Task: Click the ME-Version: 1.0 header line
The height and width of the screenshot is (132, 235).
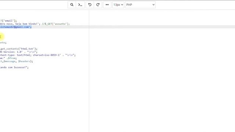Action: point(19,52)
